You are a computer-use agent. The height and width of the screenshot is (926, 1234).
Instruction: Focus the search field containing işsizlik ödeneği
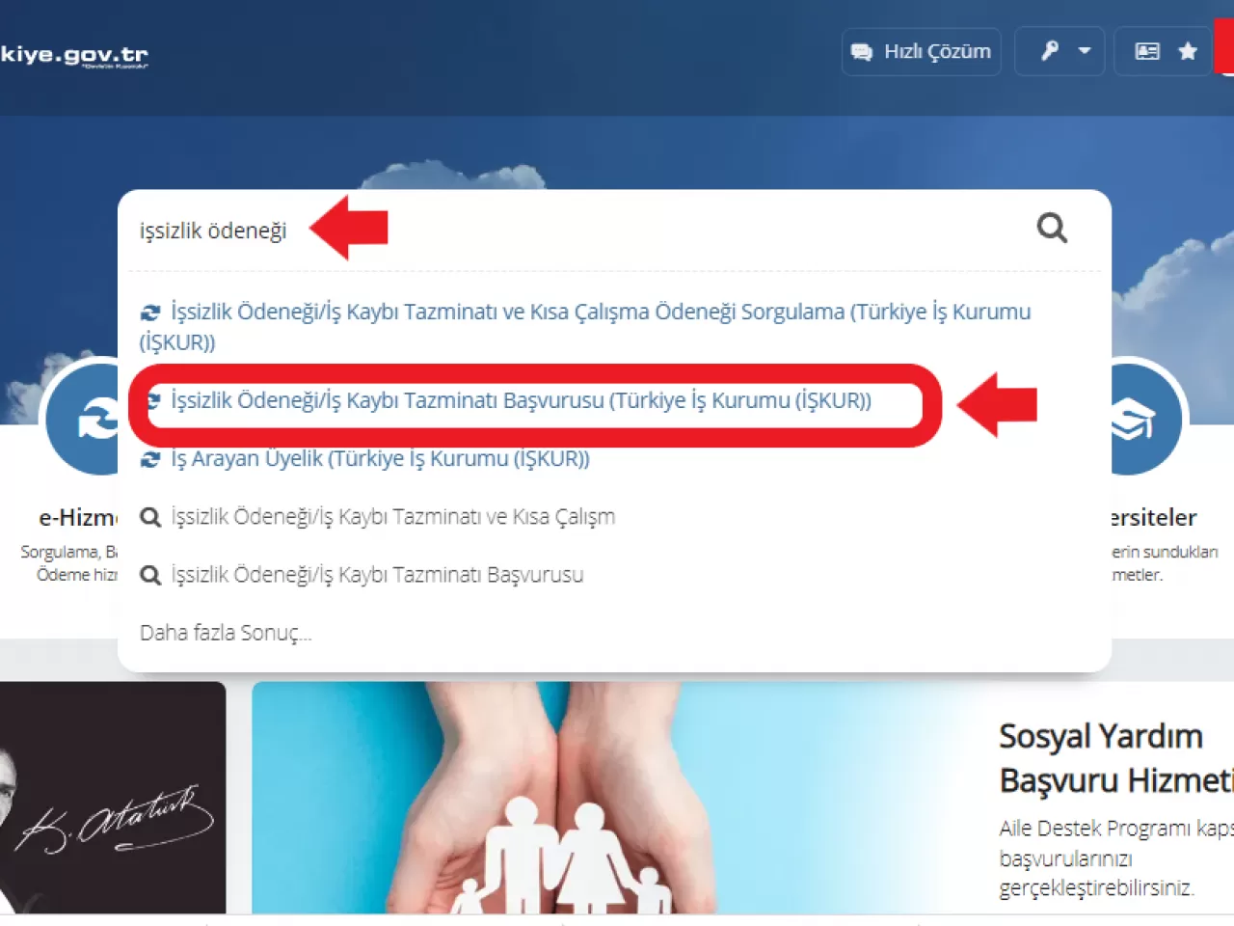pos(578,231)
